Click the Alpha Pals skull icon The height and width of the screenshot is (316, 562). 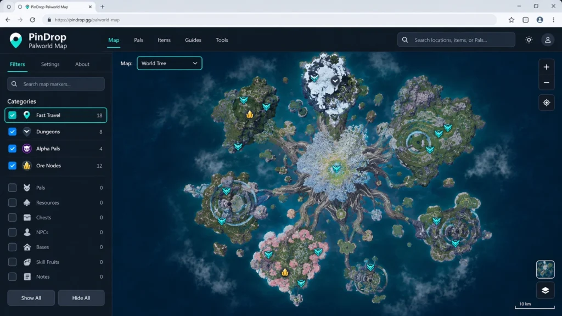tap(26, 148)
